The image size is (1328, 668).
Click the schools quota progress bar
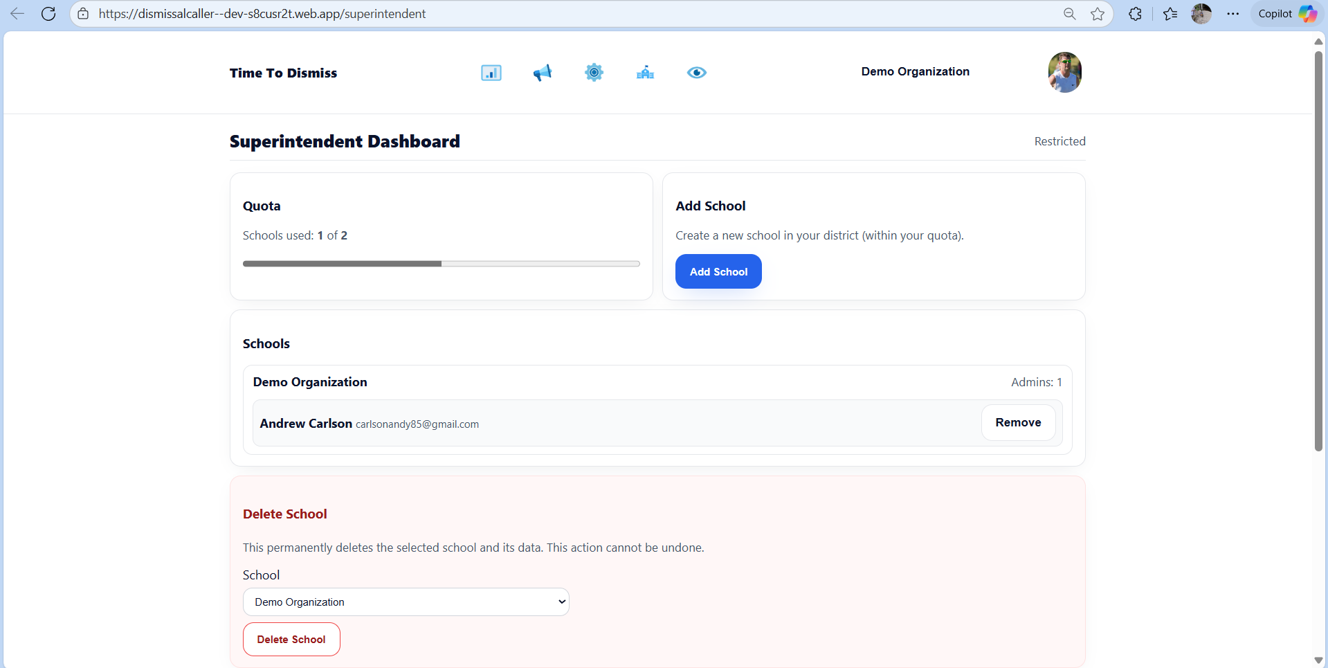click(x=441, y=264)
